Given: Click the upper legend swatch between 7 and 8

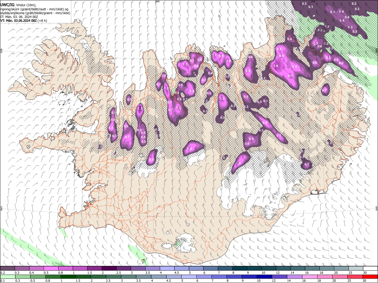Looking at the screenshot, I should pos(225,269).
